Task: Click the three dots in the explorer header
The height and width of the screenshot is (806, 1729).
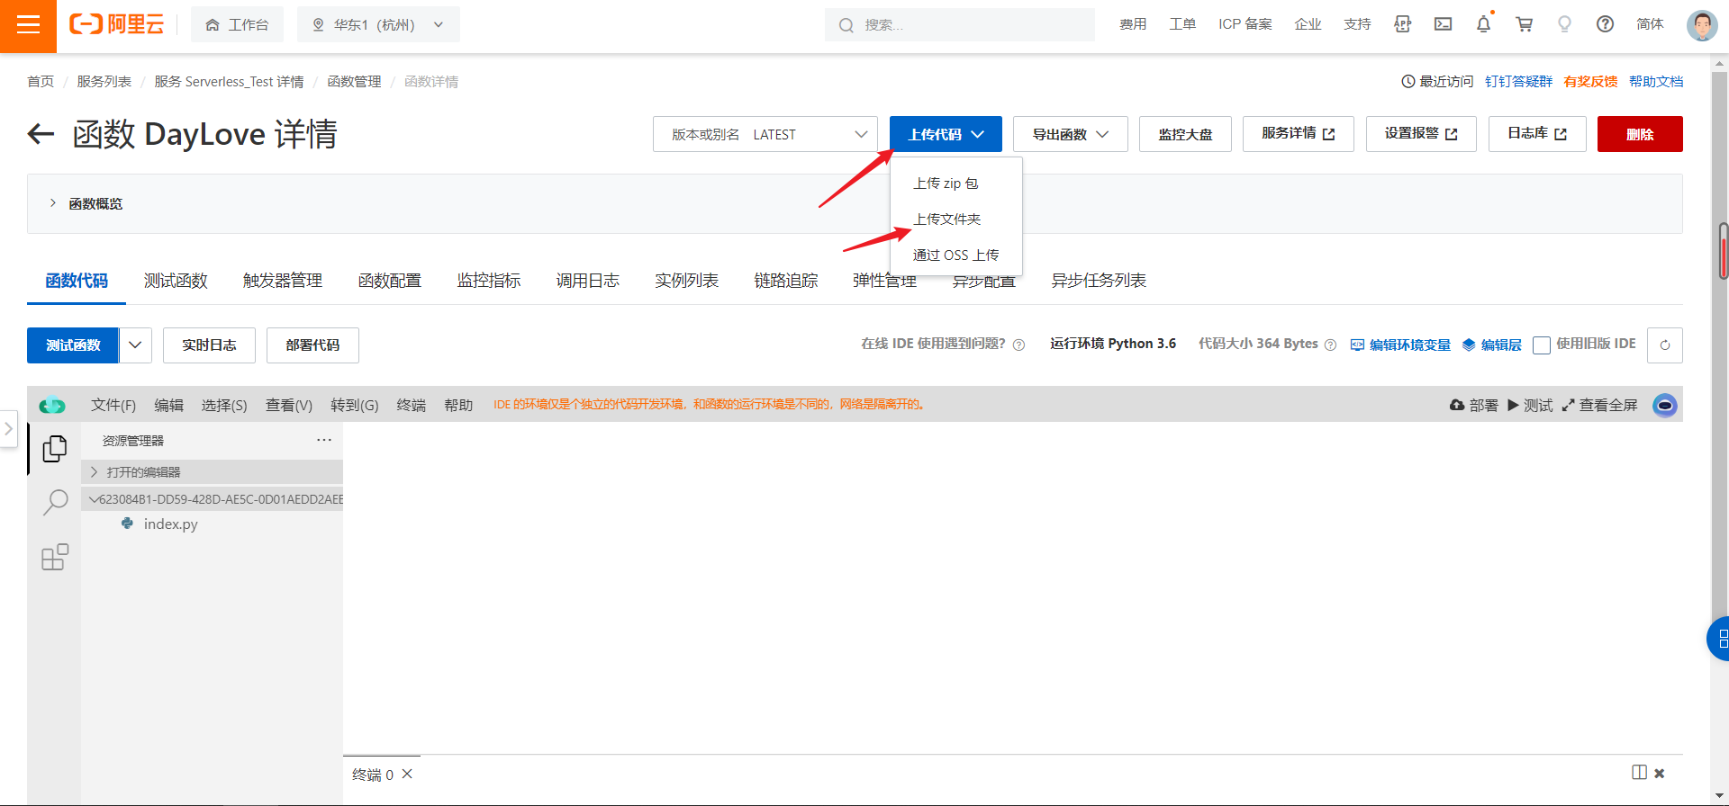Action: tap(324, 440)
